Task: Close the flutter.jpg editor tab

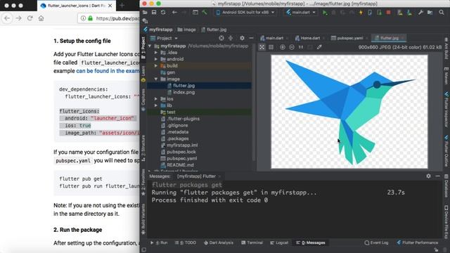Action: coord(403,38)
